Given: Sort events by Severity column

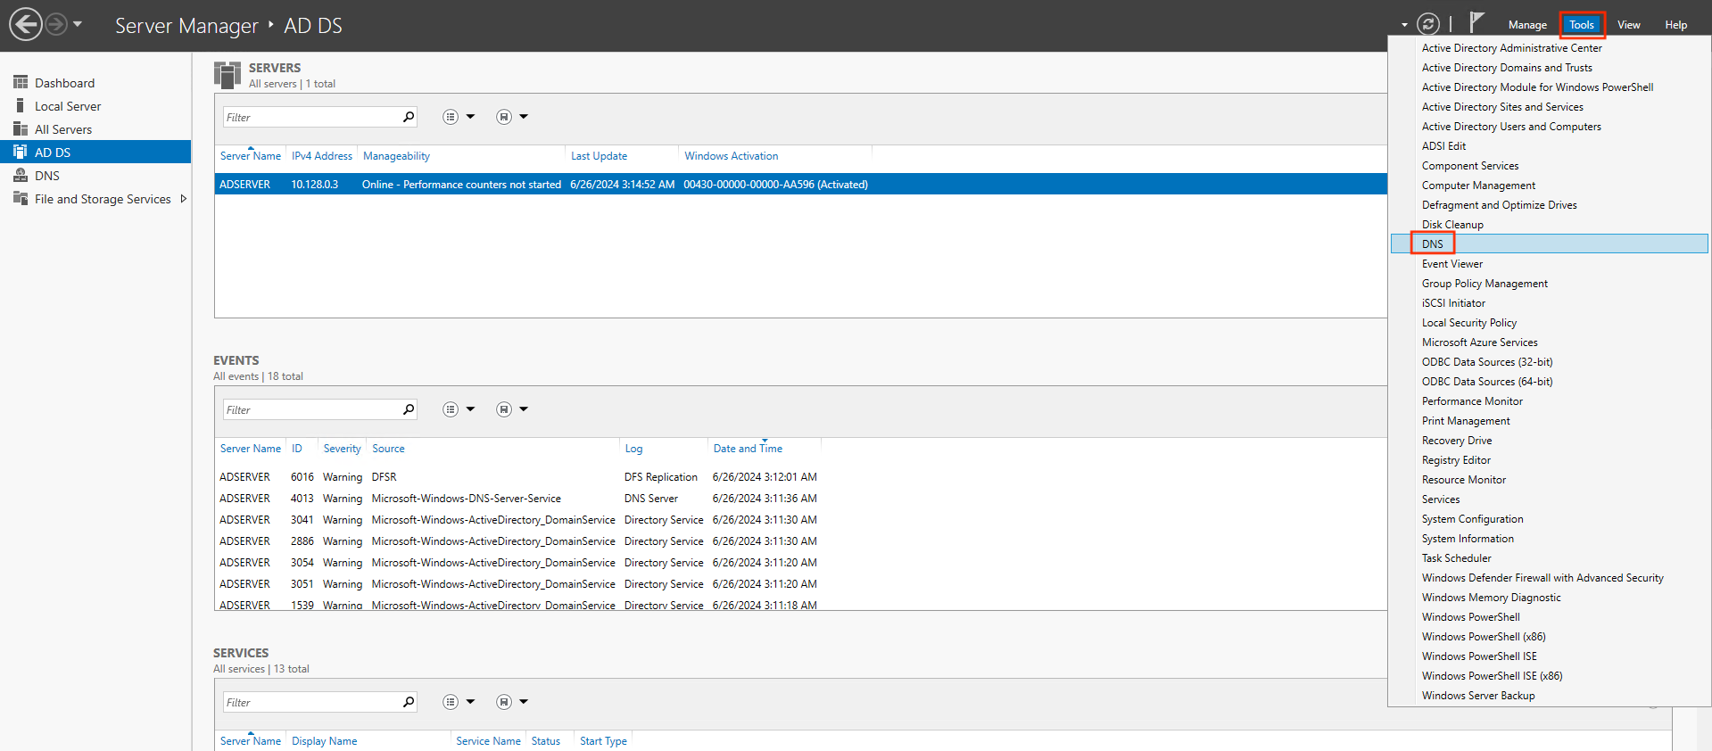Looking at the screenshot, I should [343, 449].
